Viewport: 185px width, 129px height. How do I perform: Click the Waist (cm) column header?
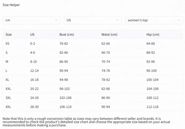pyautogui.click(x=109, y=34)
